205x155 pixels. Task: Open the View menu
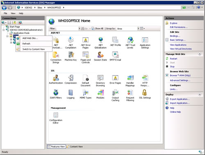click(x=13, y=13)
